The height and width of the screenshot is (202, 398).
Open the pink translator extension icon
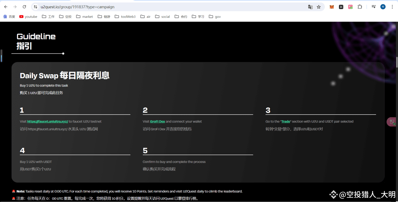(x=351, y=7)
